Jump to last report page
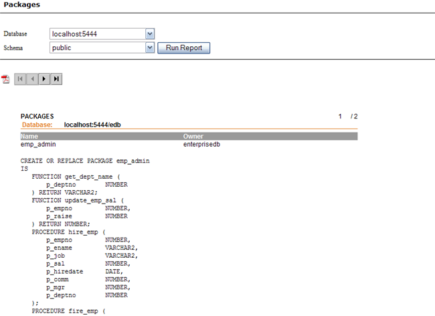Image resolution: width=435 pixels, height=316 pixels. pyautogui.click(x=56, y=79)
